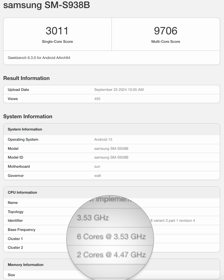The image size is (224, 280).
Task: Click the 'Result Information' heading
Action: (x=26, y=78)
